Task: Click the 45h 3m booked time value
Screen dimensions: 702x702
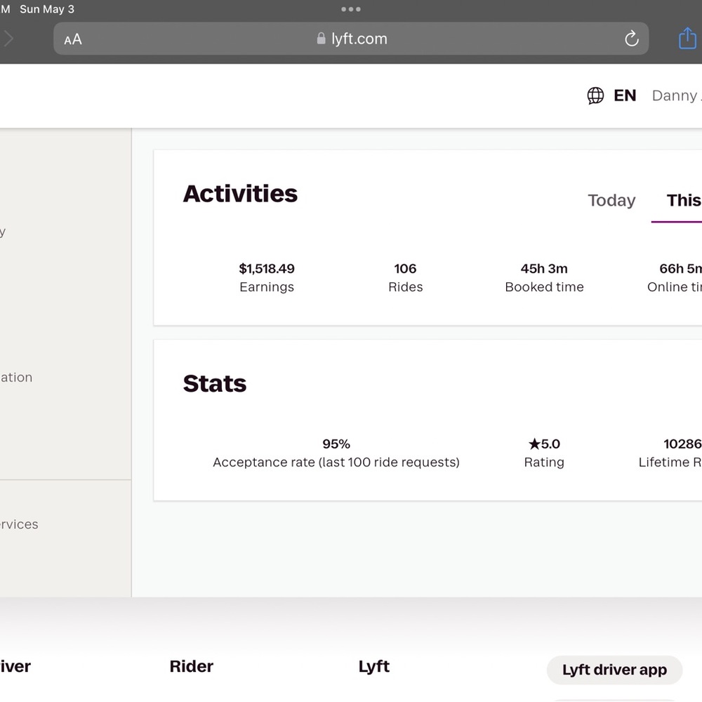Action: pyautogui.click(x=544, y=269)
